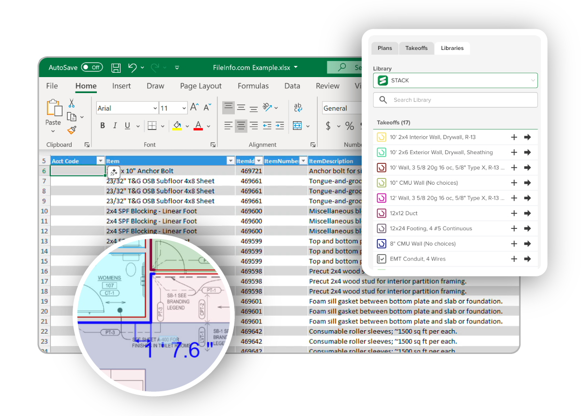Open the Page Layout ribbon tab
This screenshot has height=416, width=581.
click(x=200, y=86)
